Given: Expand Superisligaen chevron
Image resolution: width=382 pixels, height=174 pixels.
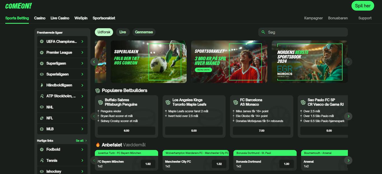Looking at the screenshot, I should point(82,74).
